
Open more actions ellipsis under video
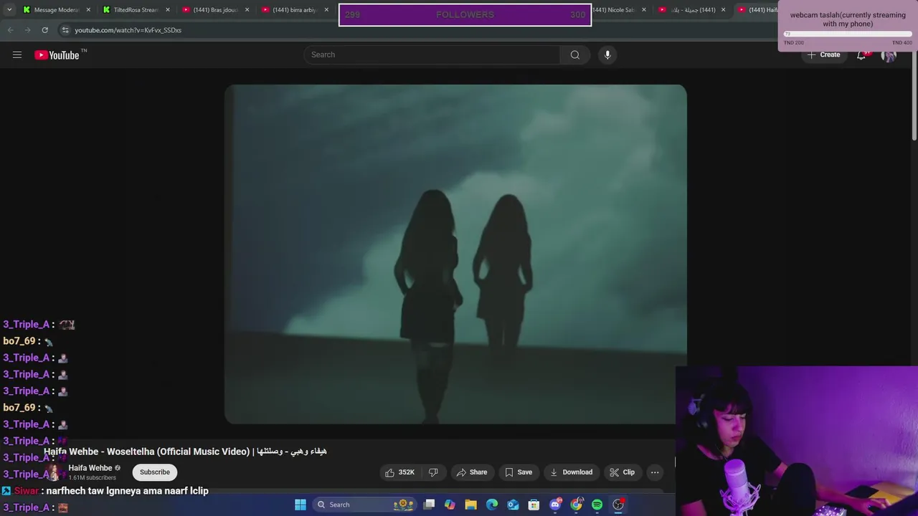click(655, 472)
